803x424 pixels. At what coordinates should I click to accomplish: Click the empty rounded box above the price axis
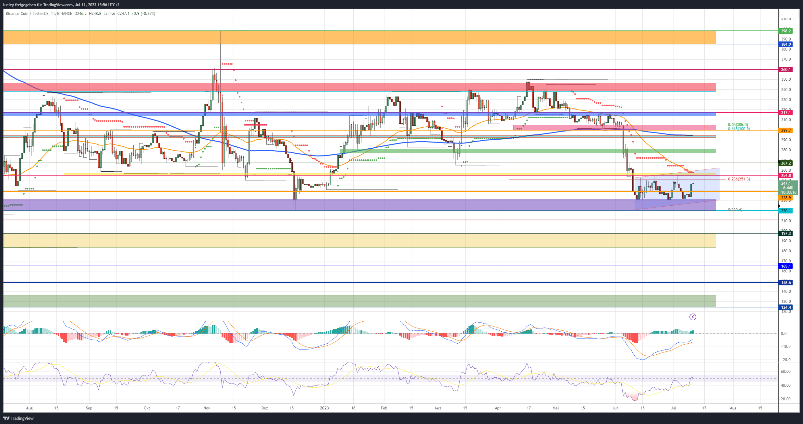point(789,14)
